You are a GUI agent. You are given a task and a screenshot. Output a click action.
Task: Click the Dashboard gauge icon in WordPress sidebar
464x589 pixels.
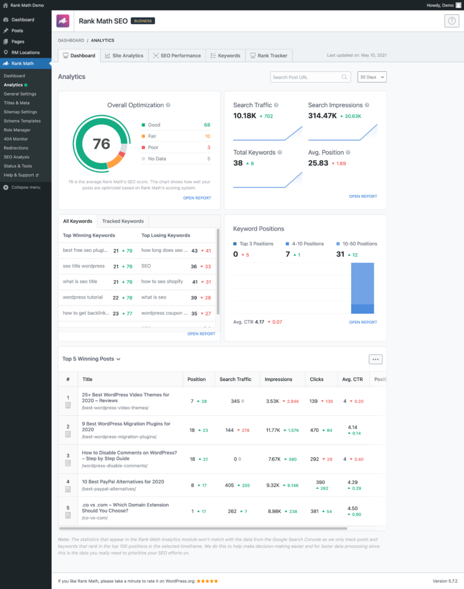tap(6, 20)
